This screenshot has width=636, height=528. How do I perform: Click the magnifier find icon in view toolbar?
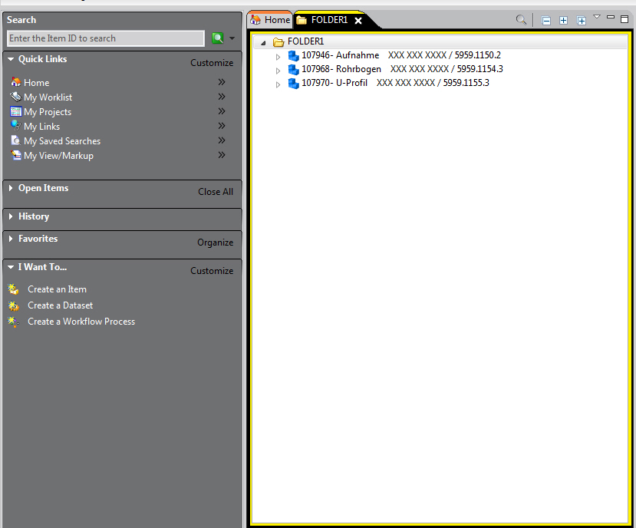(521, 19)
